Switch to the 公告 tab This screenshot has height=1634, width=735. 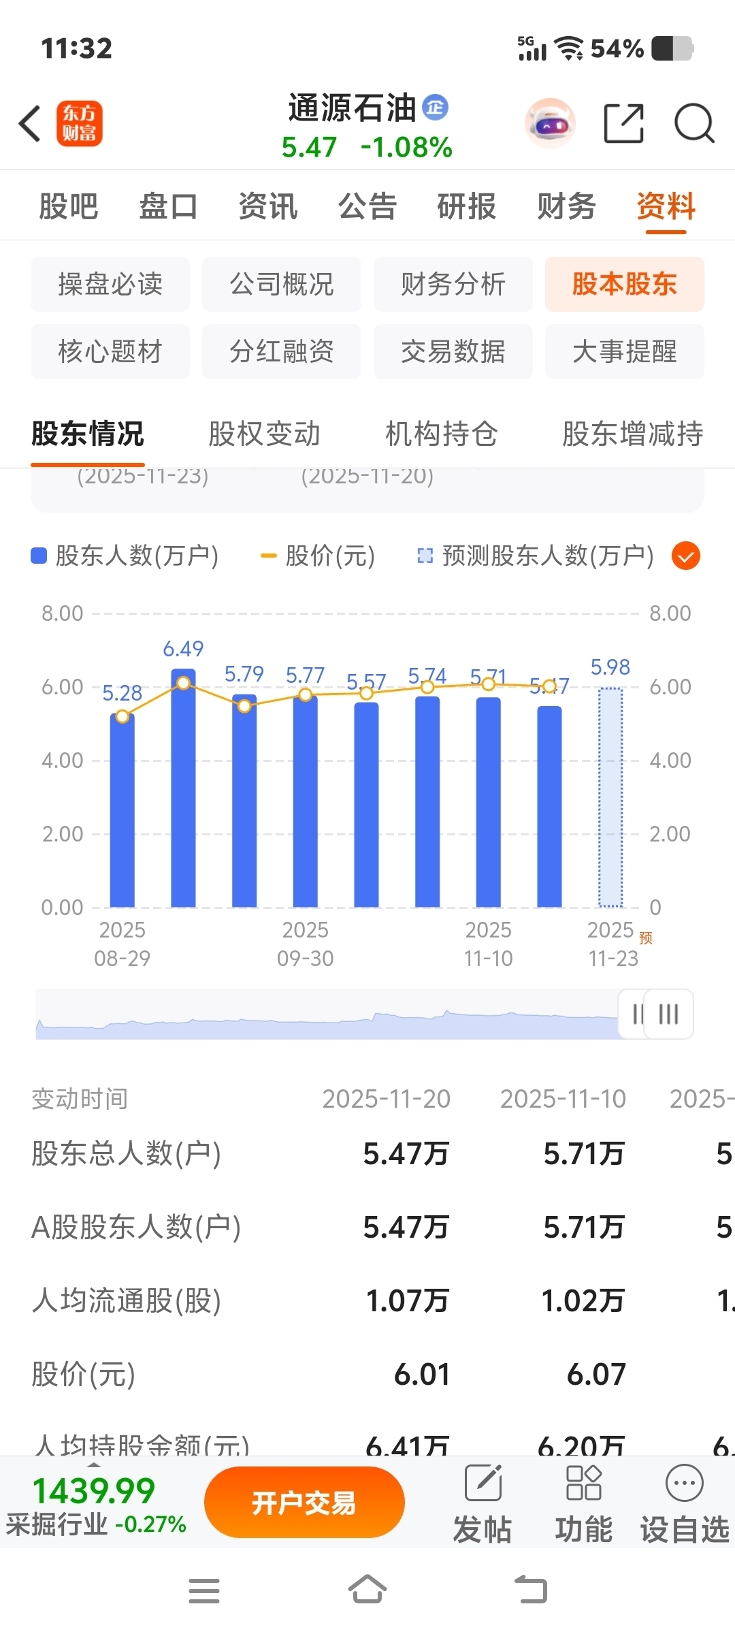[x=367, y=206]
